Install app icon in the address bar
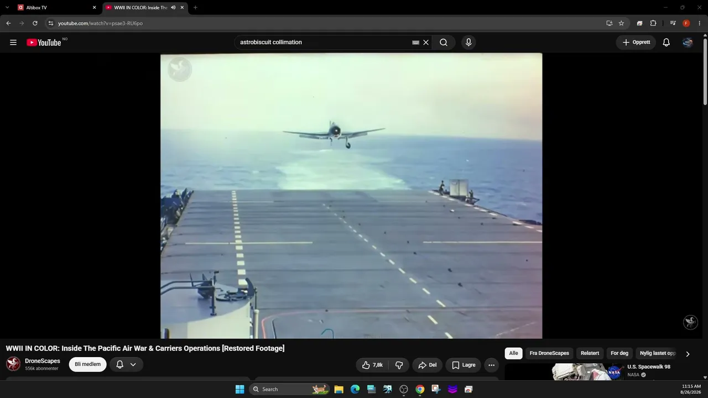The image size is (708, 398). (x=609, y=23)
